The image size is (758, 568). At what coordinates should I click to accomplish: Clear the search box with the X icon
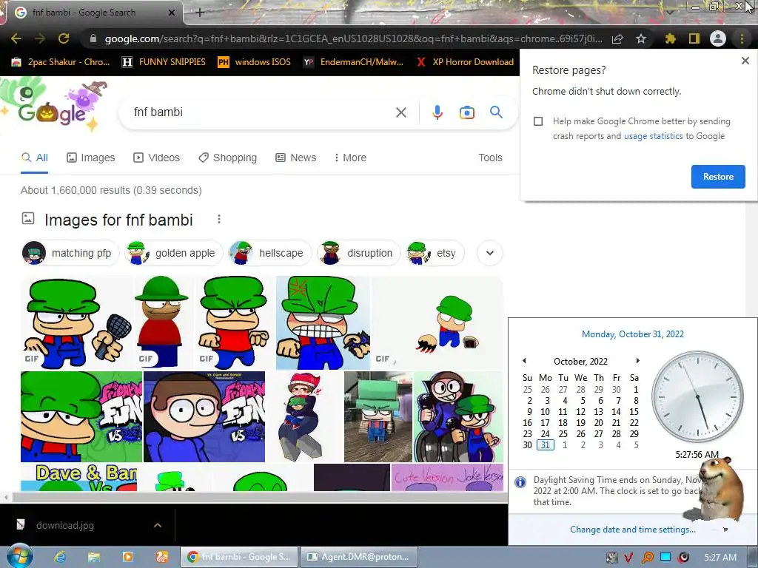(400, 112)
